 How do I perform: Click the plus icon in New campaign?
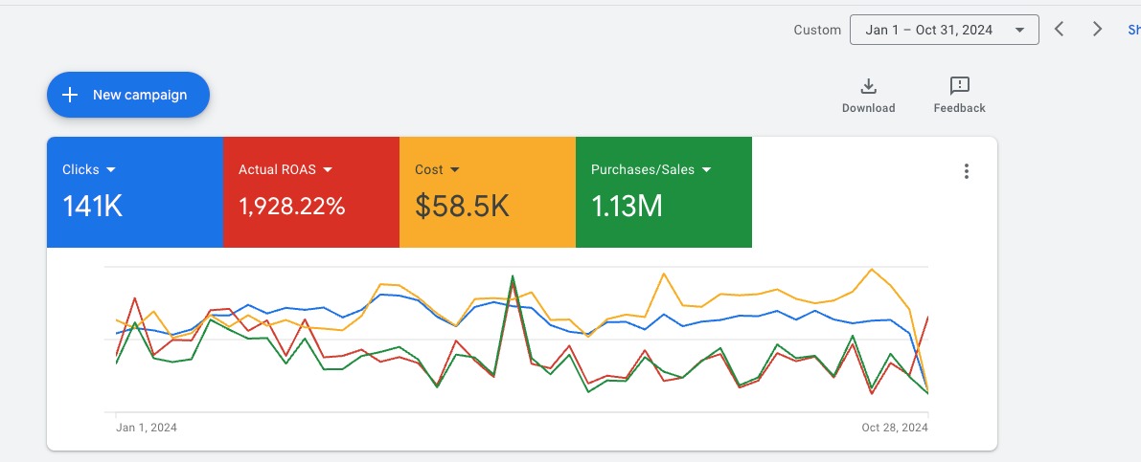pos(70,95)
